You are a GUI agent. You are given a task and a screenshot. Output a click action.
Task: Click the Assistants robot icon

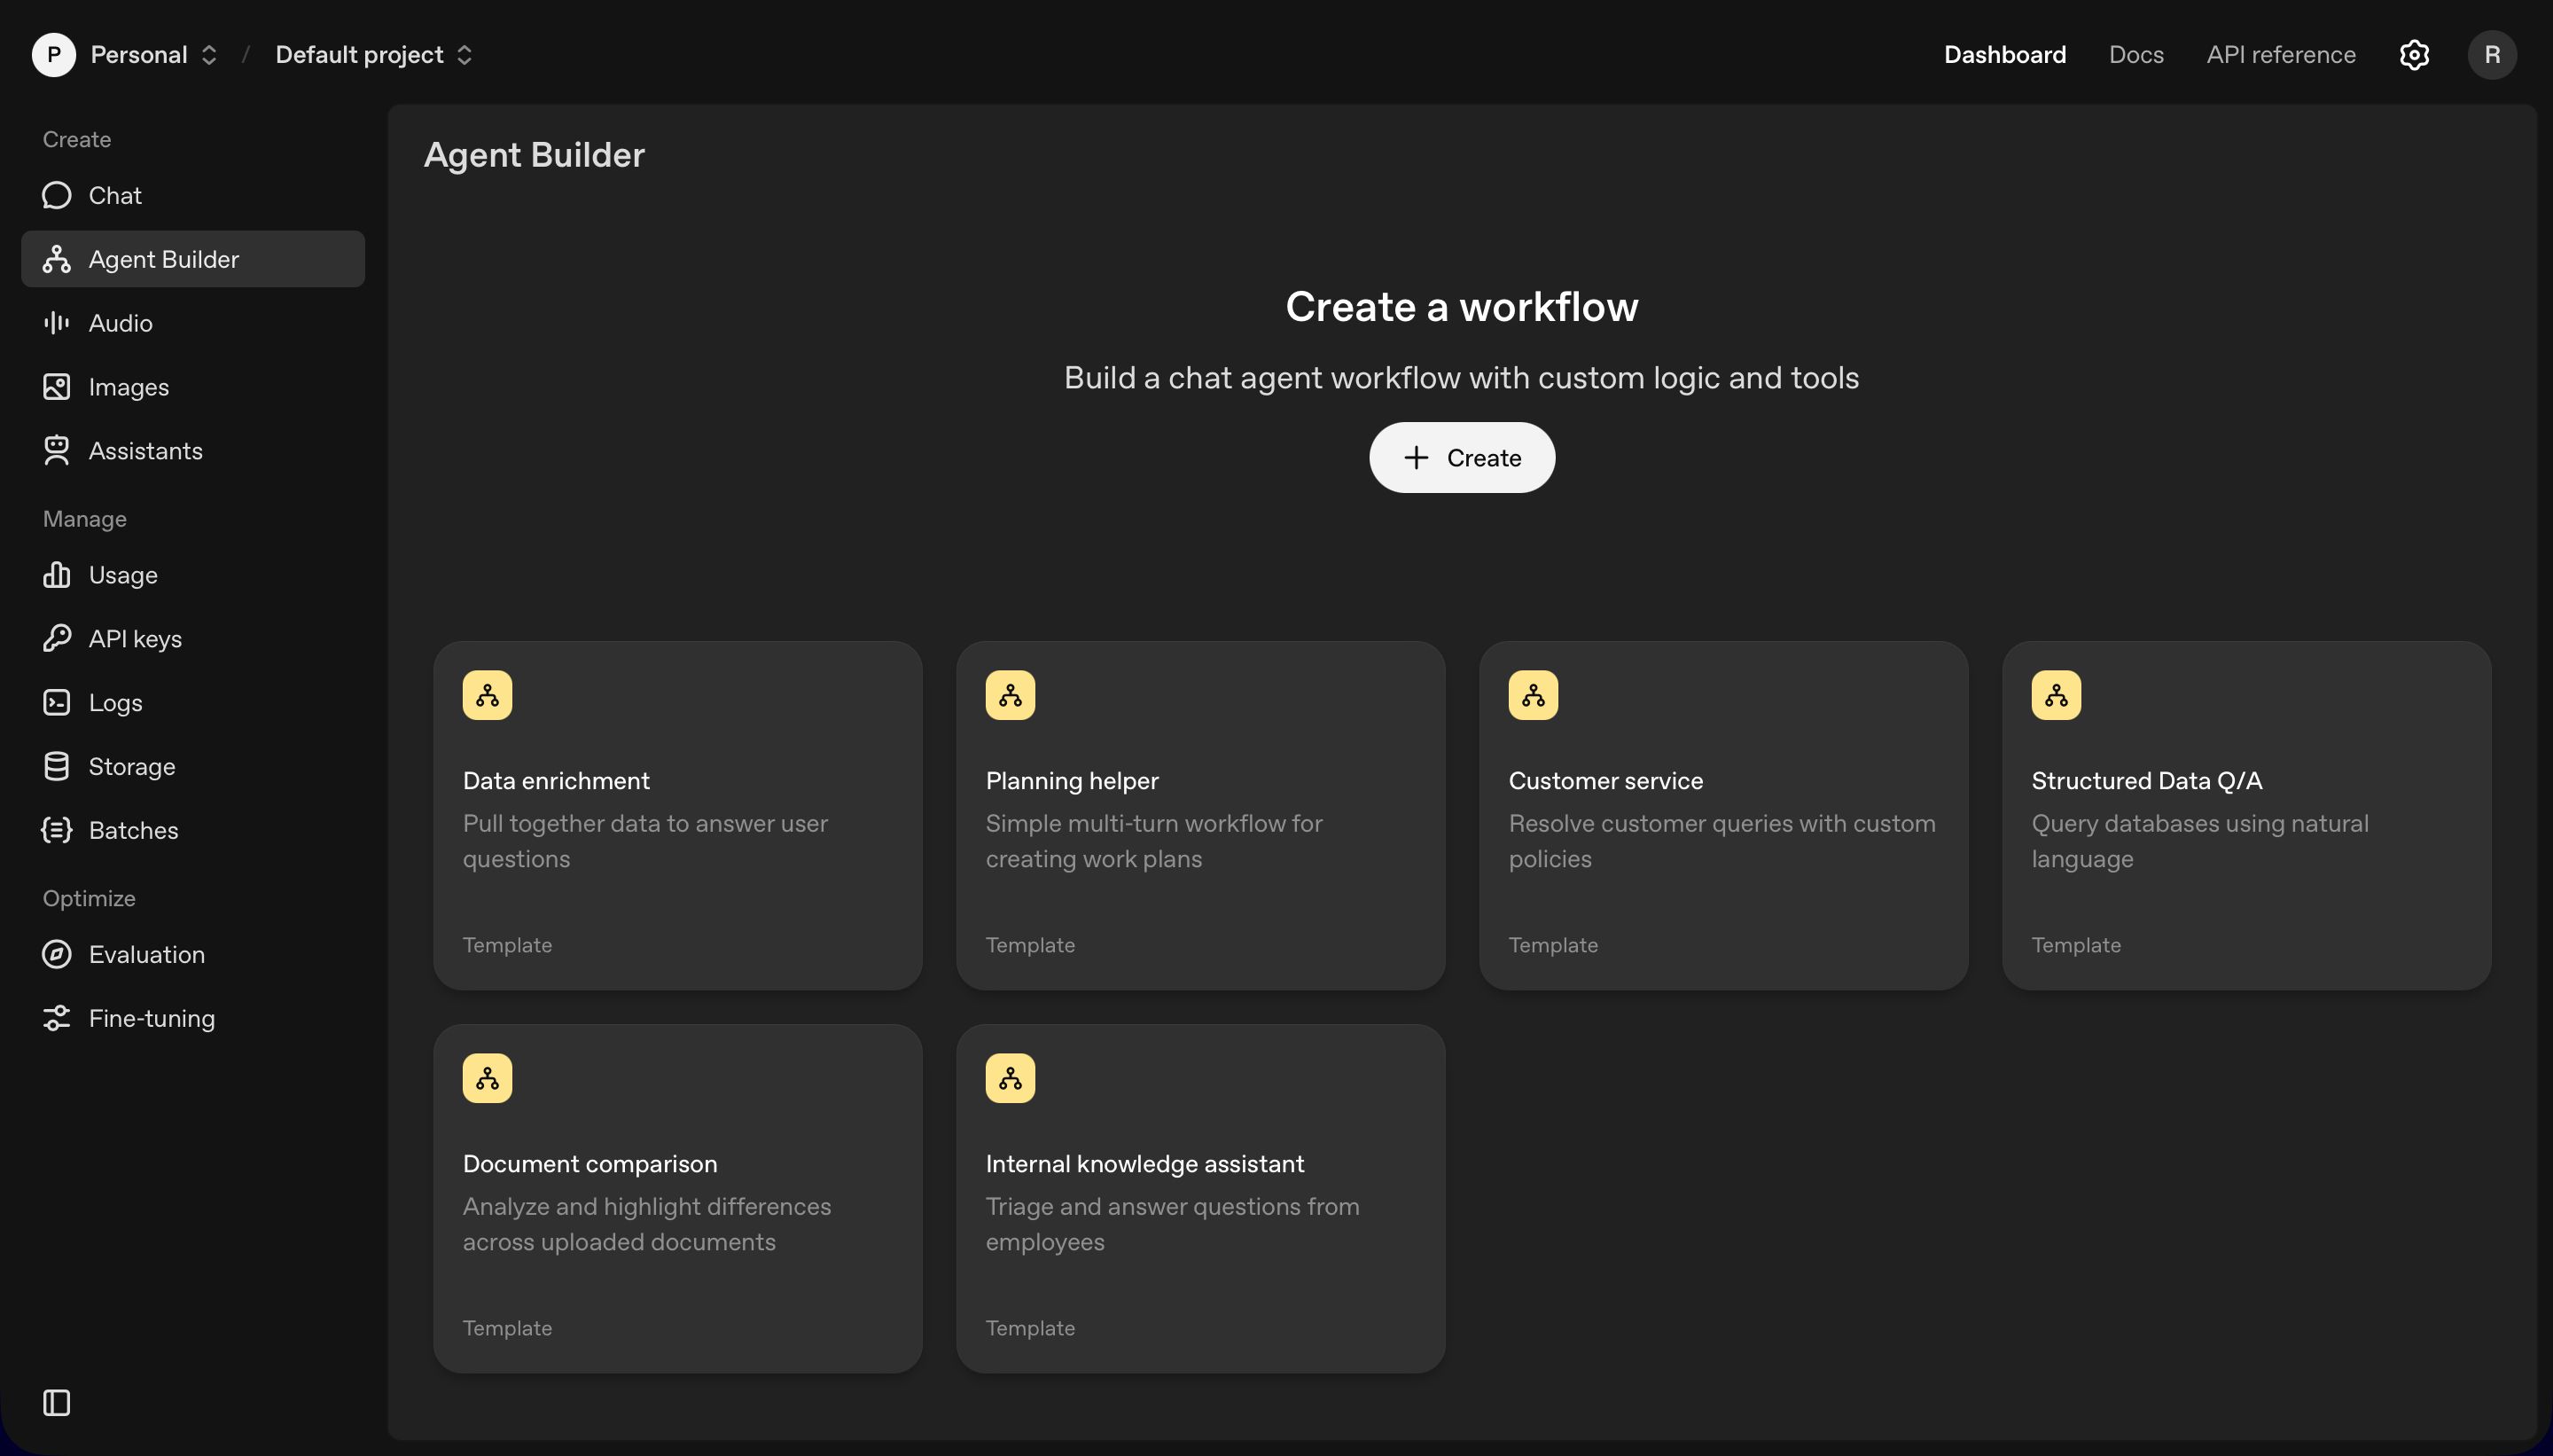click(x=57, y=451)
